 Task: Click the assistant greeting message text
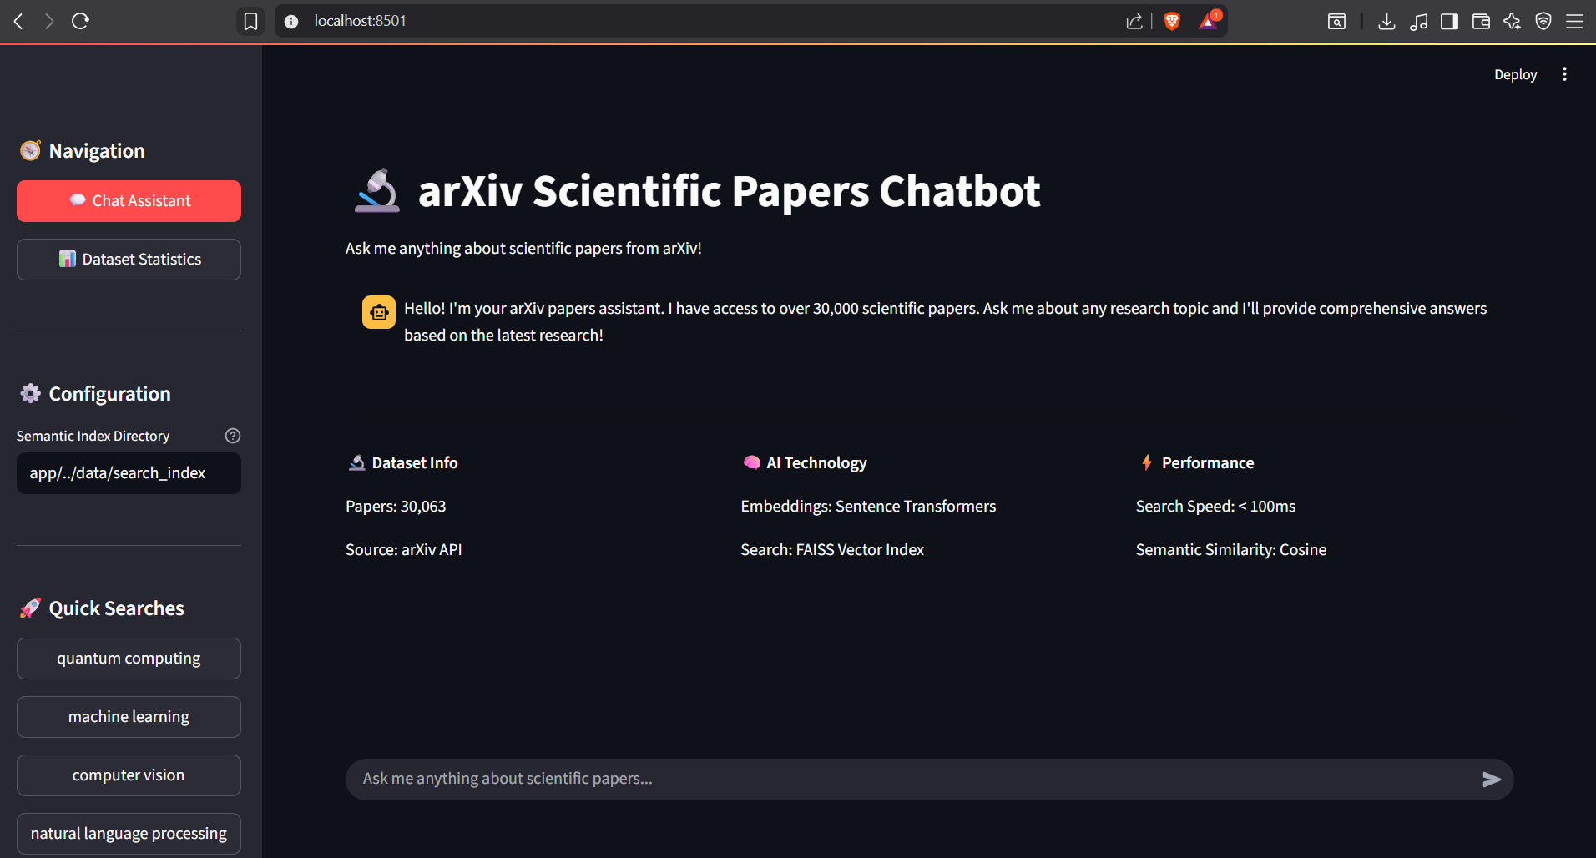point(945,322)
